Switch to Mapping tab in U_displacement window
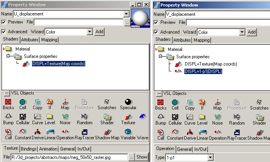The height and width of the screenshot is (162, 270). click(49, 40)
